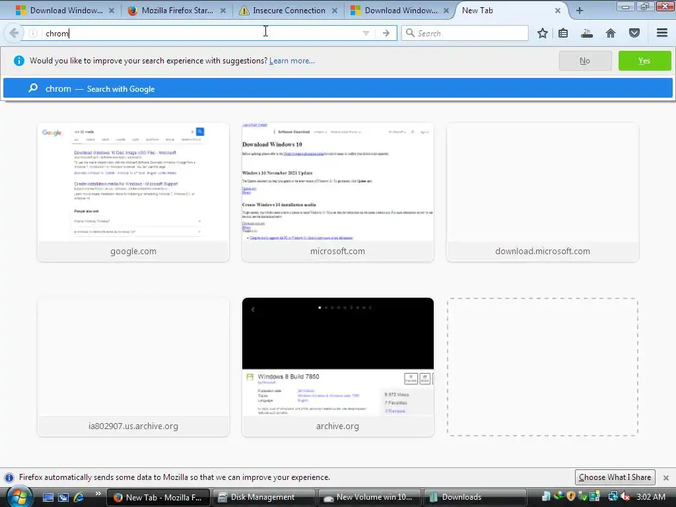Viewport: 676px width, 507px height.
Task: Launch Internet Explorer from quick launch
Action: point(79,498)
